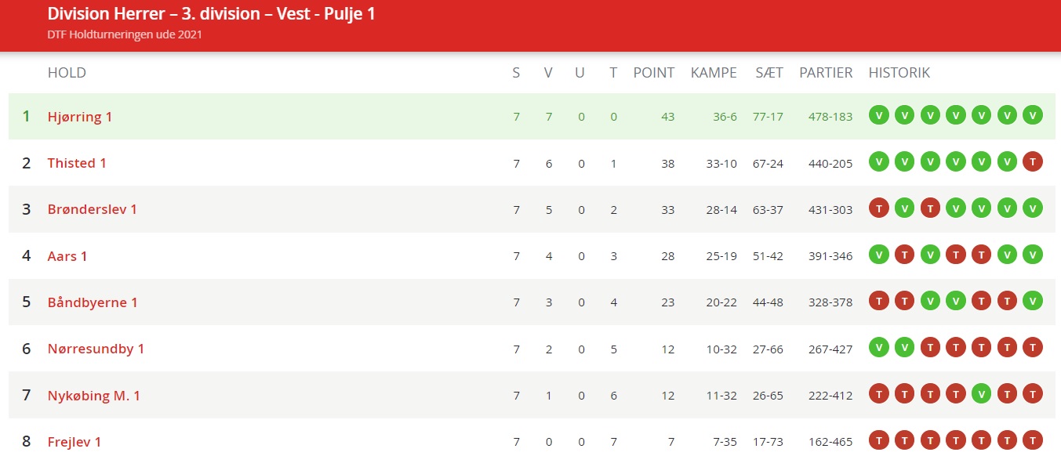Open the Brønderslev 1 team page
Viewport: 1061px width, 474px height.
click(x=93, y=209)
